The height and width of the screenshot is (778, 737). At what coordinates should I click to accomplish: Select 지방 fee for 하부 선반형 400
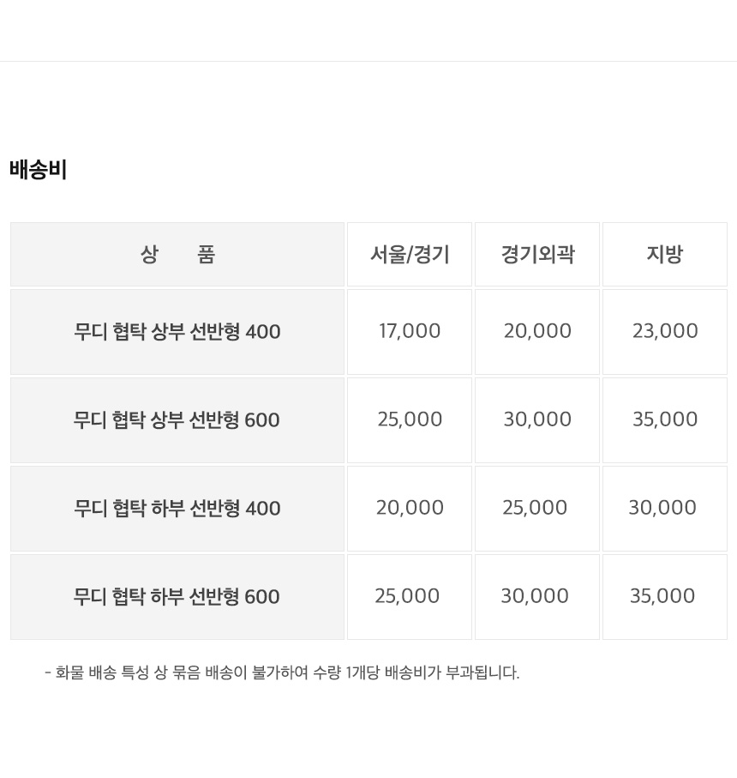coord(662,508)
